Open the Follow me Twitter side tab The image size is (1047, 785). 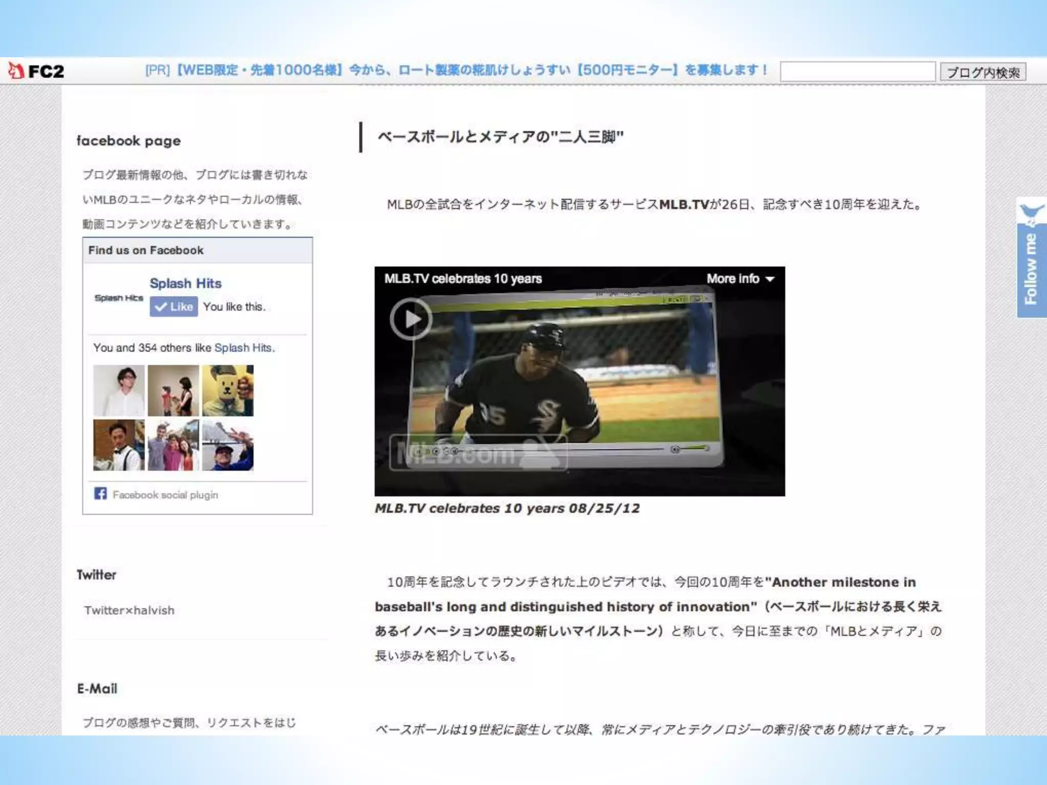[x=1032, y=258]
